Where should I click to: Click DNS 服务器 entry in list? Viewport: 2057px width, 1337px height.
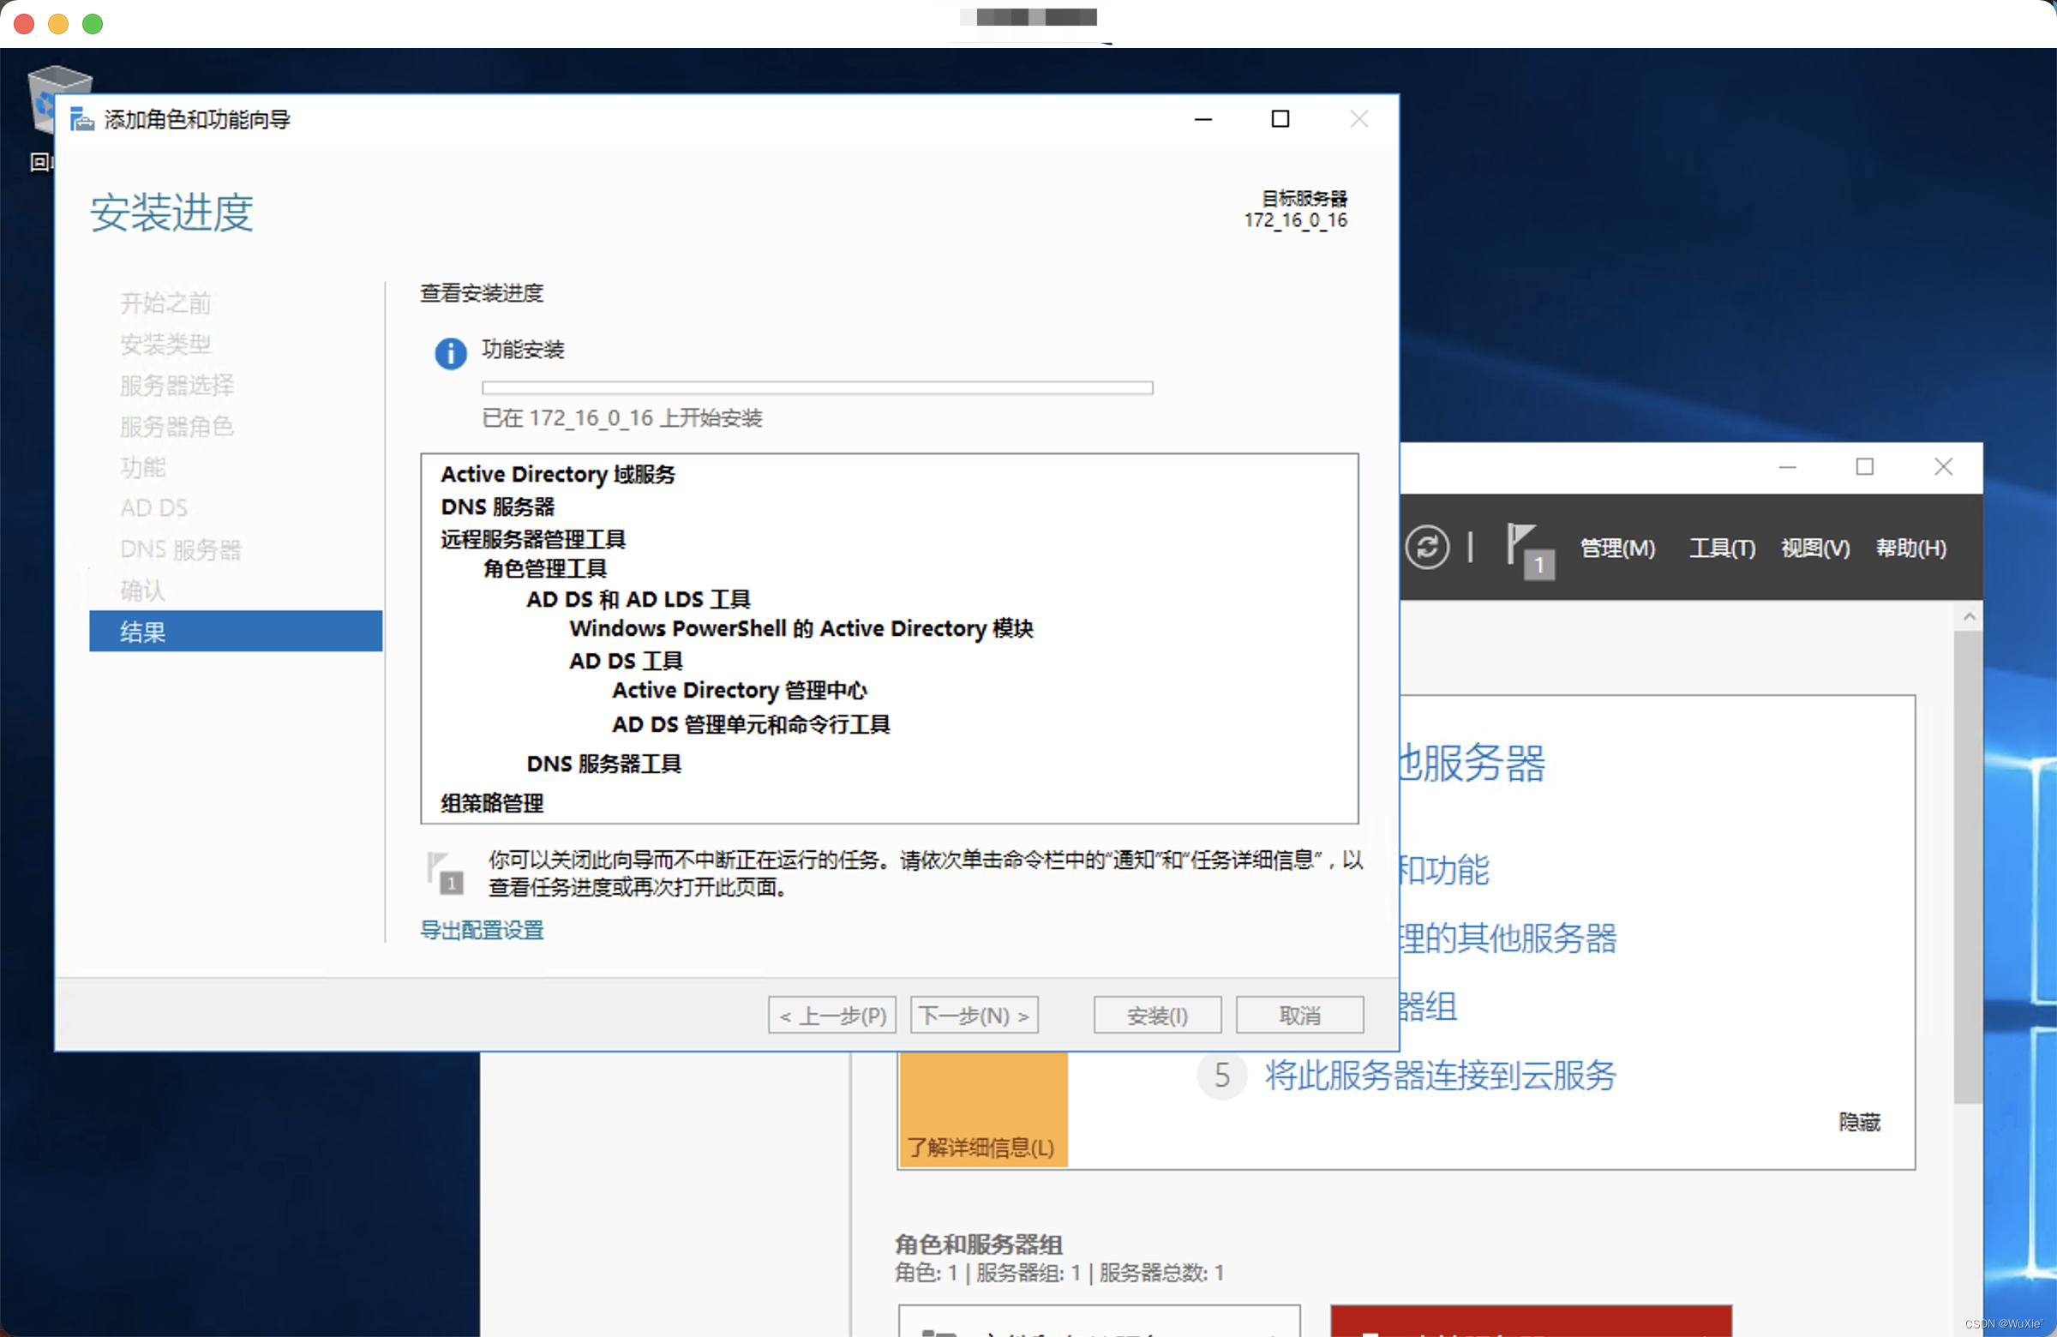(498, 507)
